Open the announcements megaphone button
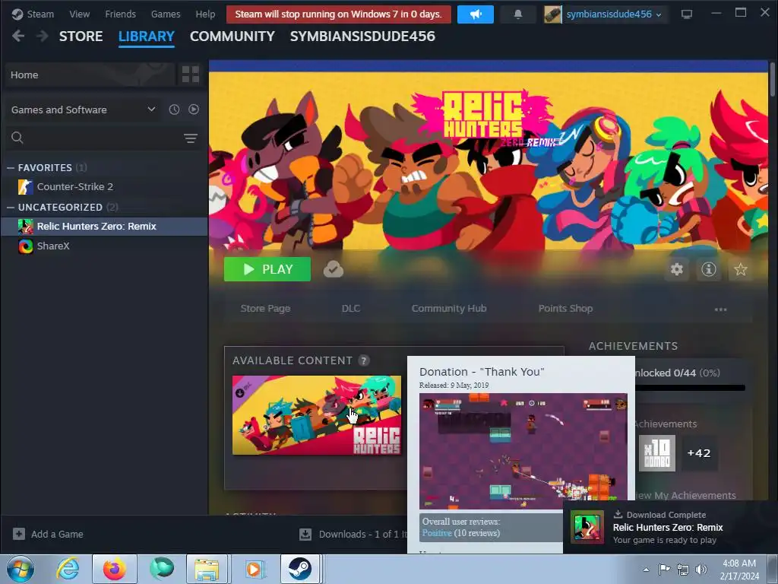Screen dimensions: 778x584 476,14
